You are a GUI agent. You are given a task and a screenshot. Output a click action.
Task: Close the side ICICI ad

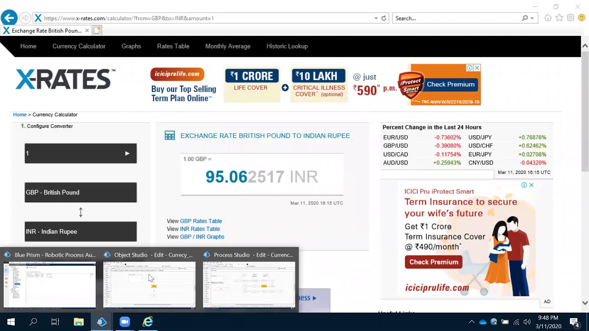(x=531, y=185)
